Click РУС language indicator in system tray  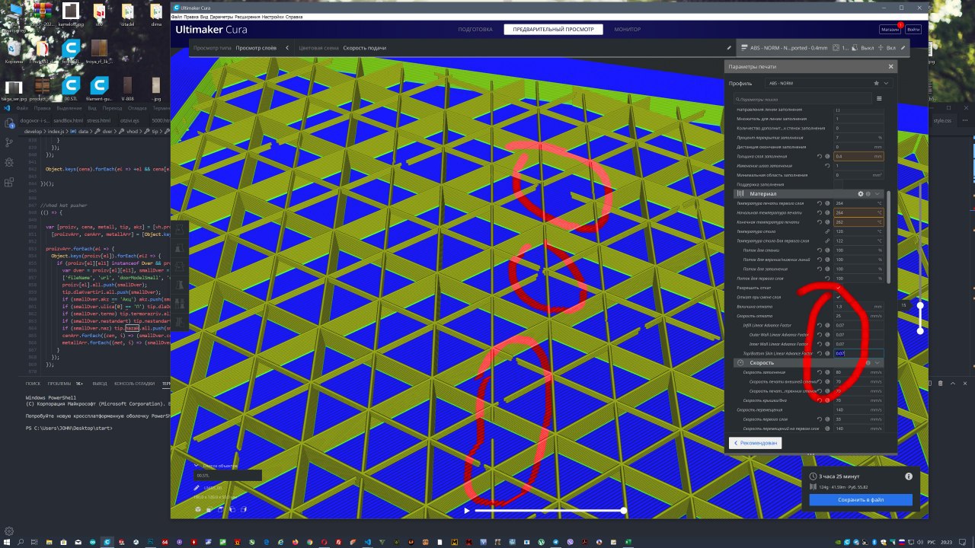(x=933, y=541)
